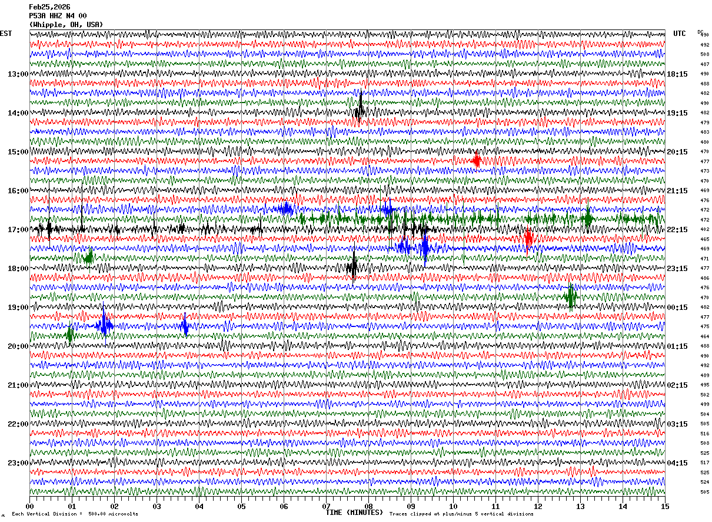Click the DC offset value 504
The height and width of the screenshot is (522, 712).
[704, 414]
